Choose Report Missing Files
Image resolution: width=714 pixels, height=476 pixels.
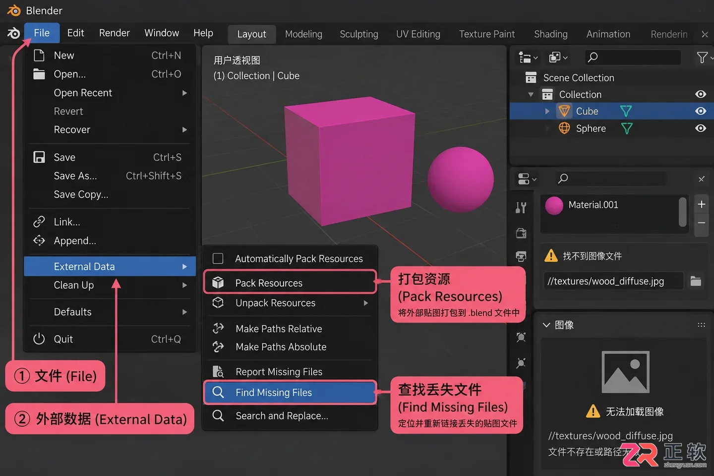(291, 372)
